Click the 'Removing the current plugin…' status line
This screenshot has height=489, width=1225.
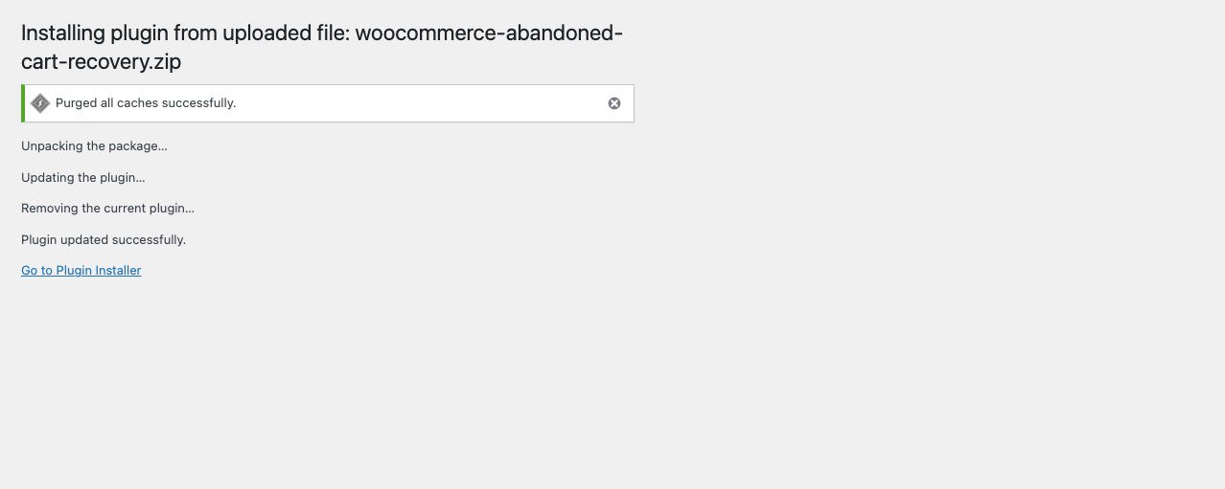107,209
